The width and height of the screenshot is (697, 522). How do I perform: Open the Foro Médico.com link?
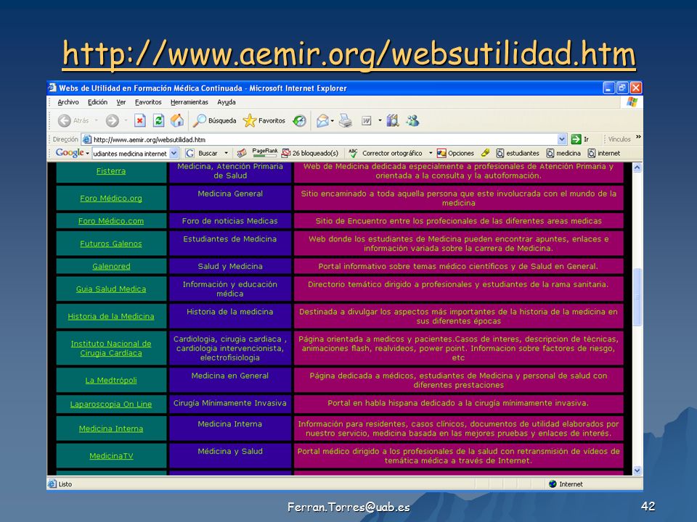110,221
